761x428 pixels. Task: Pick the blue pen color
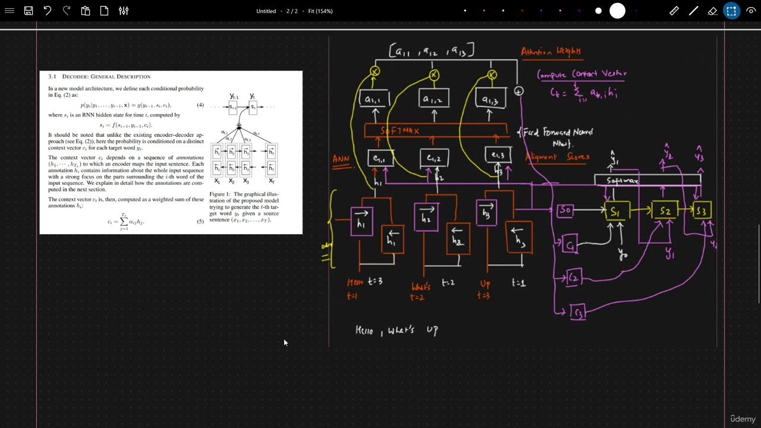coord(541,11)
